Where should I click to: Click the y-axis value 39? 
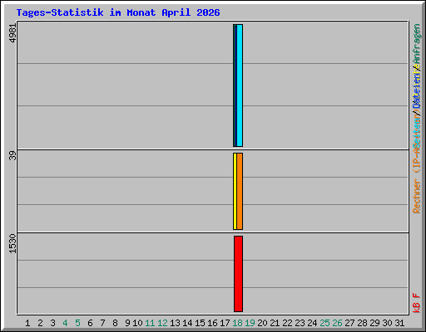click(x=12, y=156)
